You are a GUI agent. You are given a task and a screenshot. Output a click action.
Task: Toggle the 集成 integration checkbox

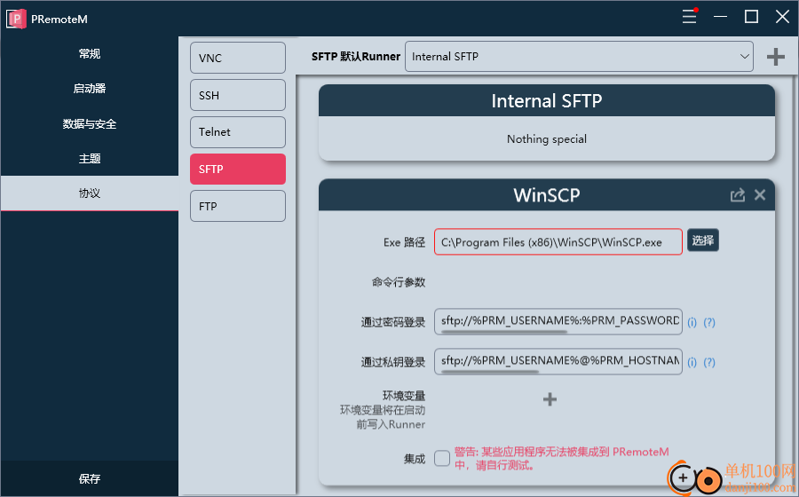click(x=442, y=458)
